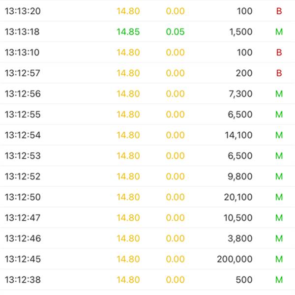
Task: Click the 14,100 volume figure
Action: coord(238,135)
